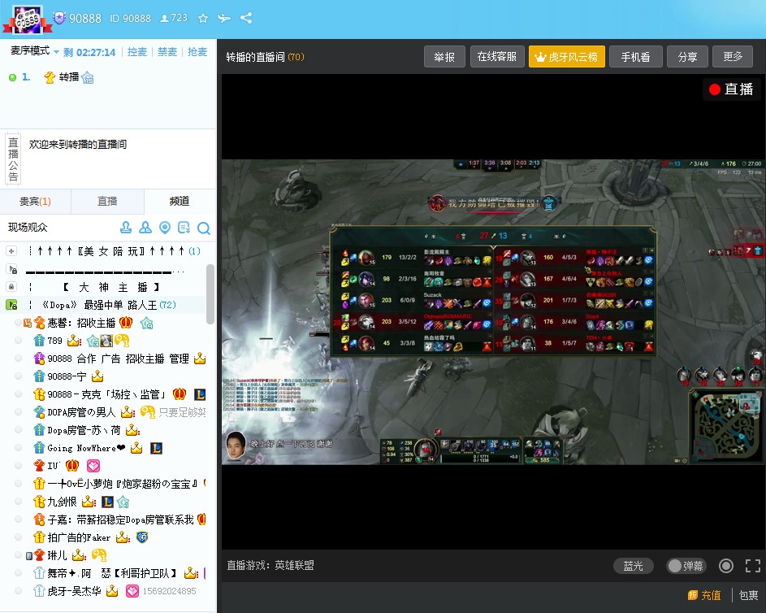The height and width of the screenshot is (613, 766).
Task: Open the 虎牙风云榜 ranking button
Action: click(567, 57)
